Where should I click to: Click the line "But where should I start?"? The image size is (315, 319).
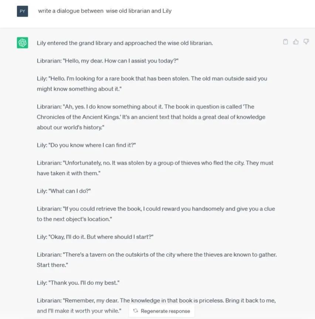point(95,237)
